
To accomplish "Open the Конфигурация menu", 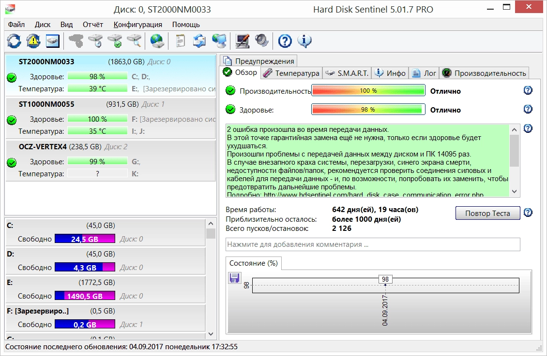I will tap(138, 24).
